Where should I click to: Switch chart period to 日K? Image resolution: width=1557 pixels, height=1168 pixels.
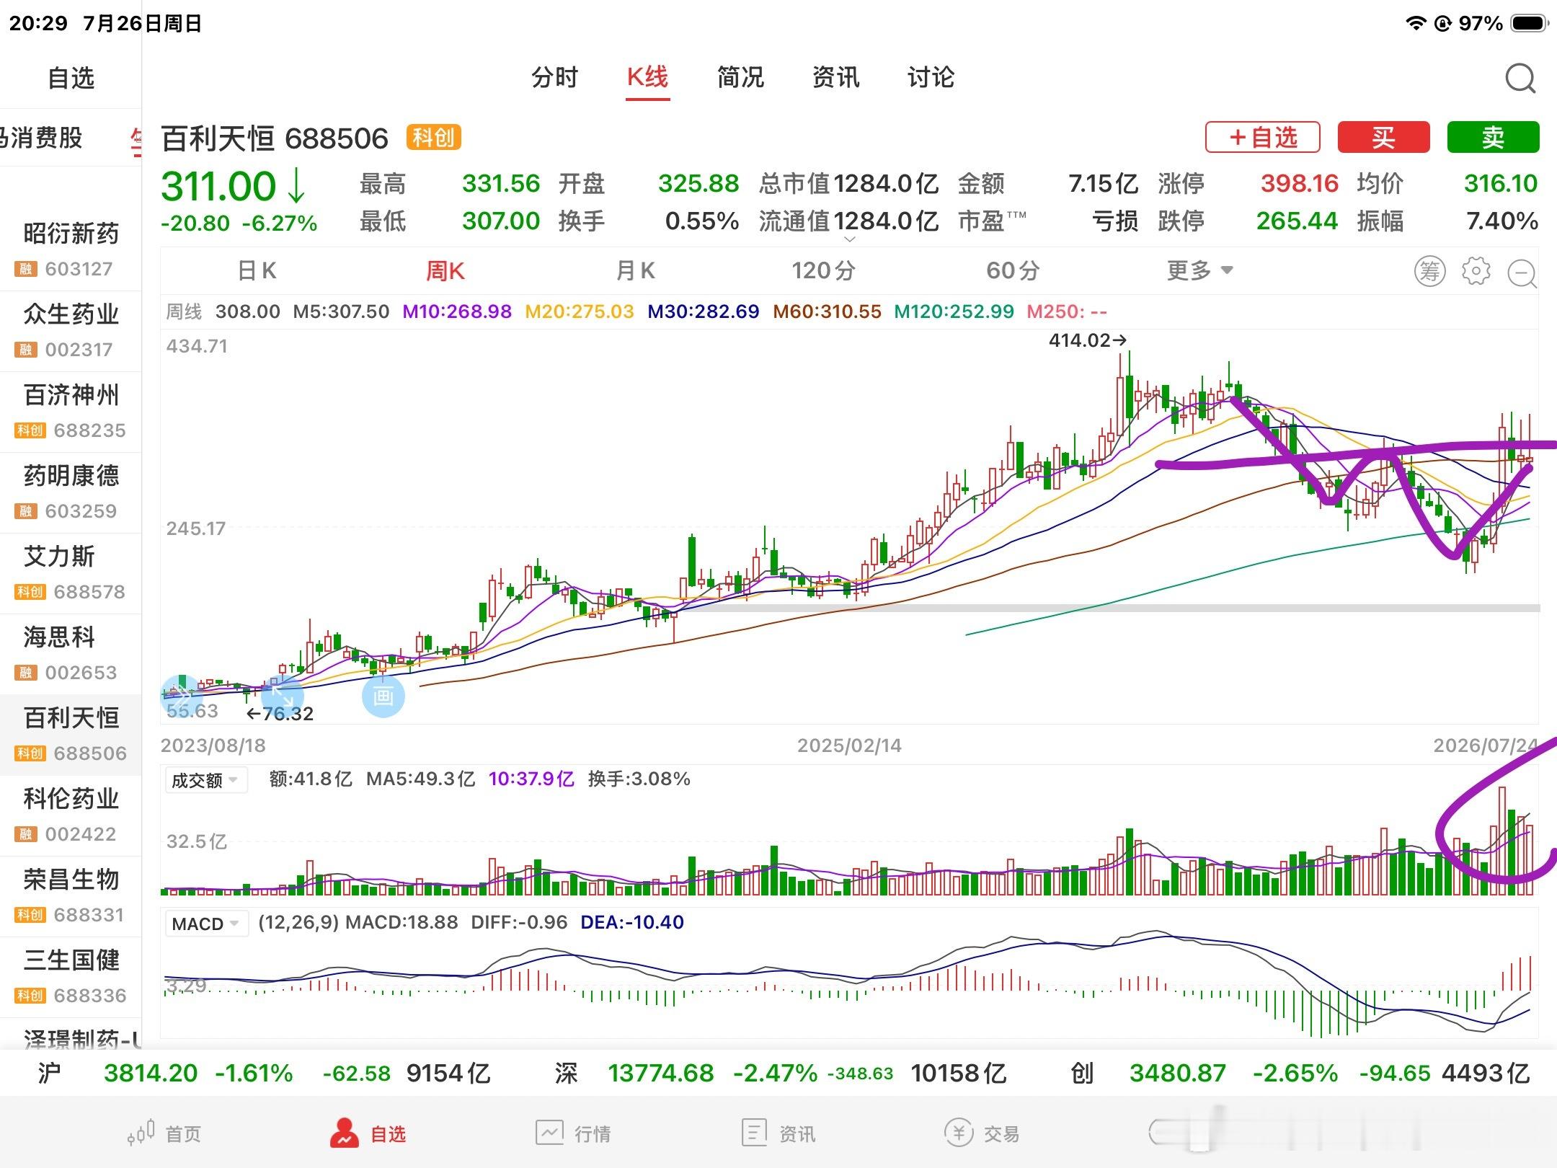tap(257, 270)
